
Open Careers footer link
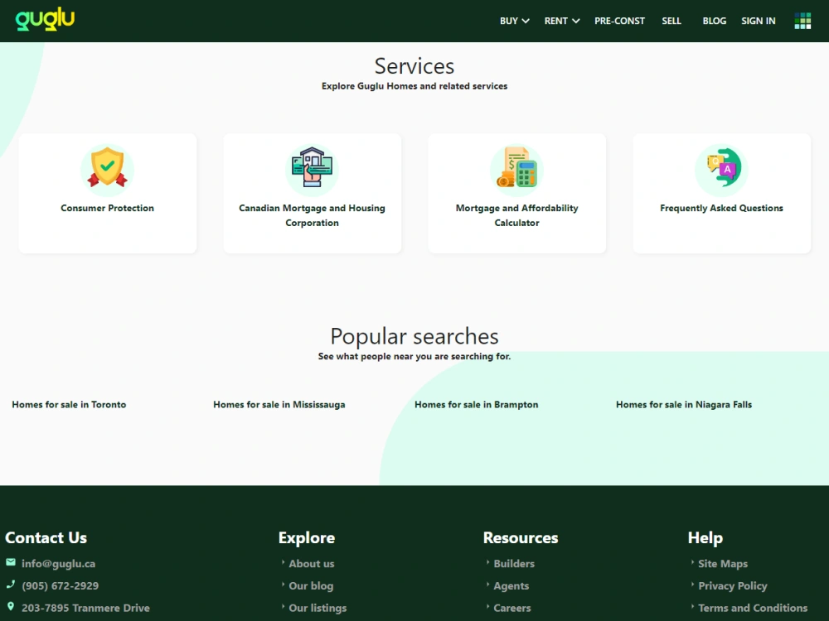pyautogui.click(x=512, y=608)
